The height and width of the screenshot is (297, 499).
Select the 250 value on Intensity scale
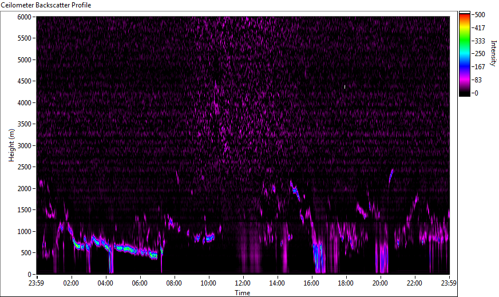[480, 53]
